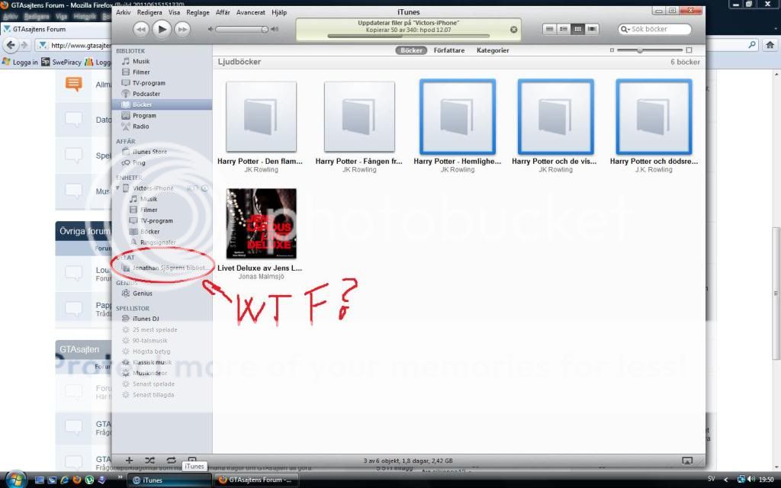Image resolution: width=781 pixels, height=488 pixels.
Task: Switch to list view
Action: [549, 29]
